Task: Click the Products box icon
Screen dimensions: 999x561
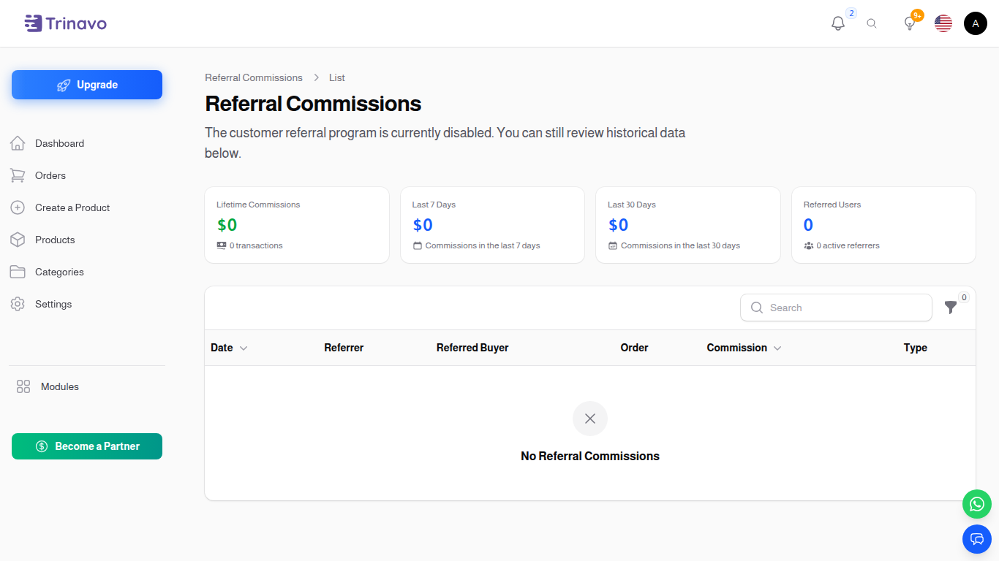Action: (x=18, y=240)
